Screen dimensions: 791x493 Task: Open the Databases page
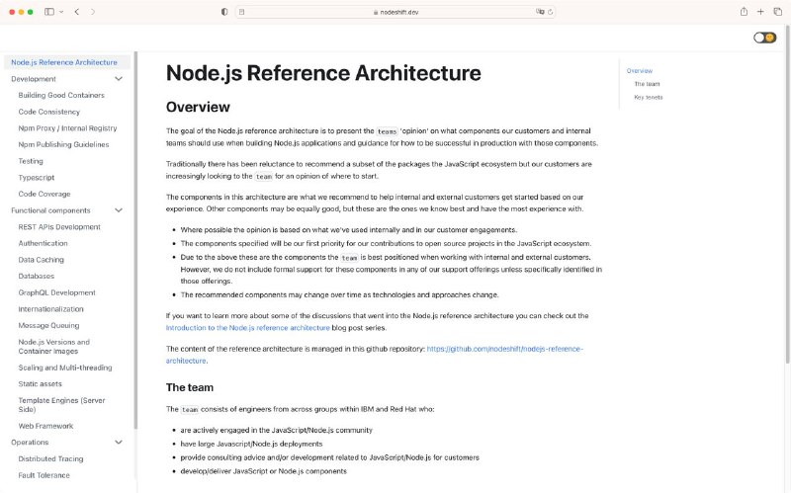coord(37,277)
